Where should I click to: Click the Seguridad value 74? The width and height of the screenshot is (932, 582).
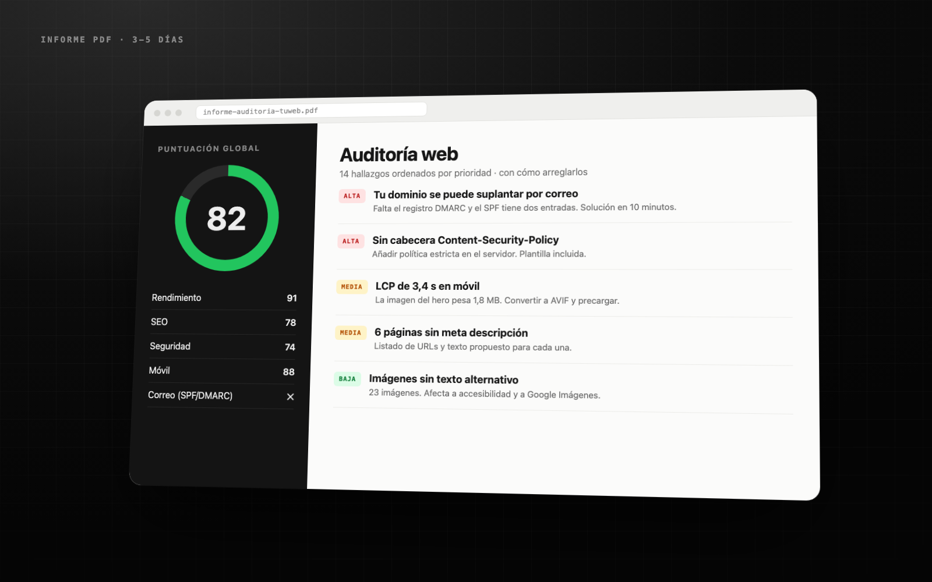click(290, 347)
